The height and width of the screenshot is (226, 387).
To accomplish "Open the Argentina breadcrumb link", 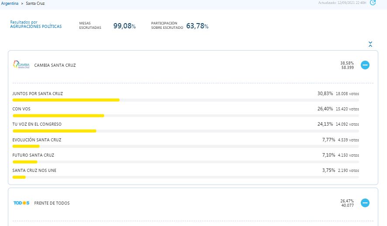I will 10,3.
